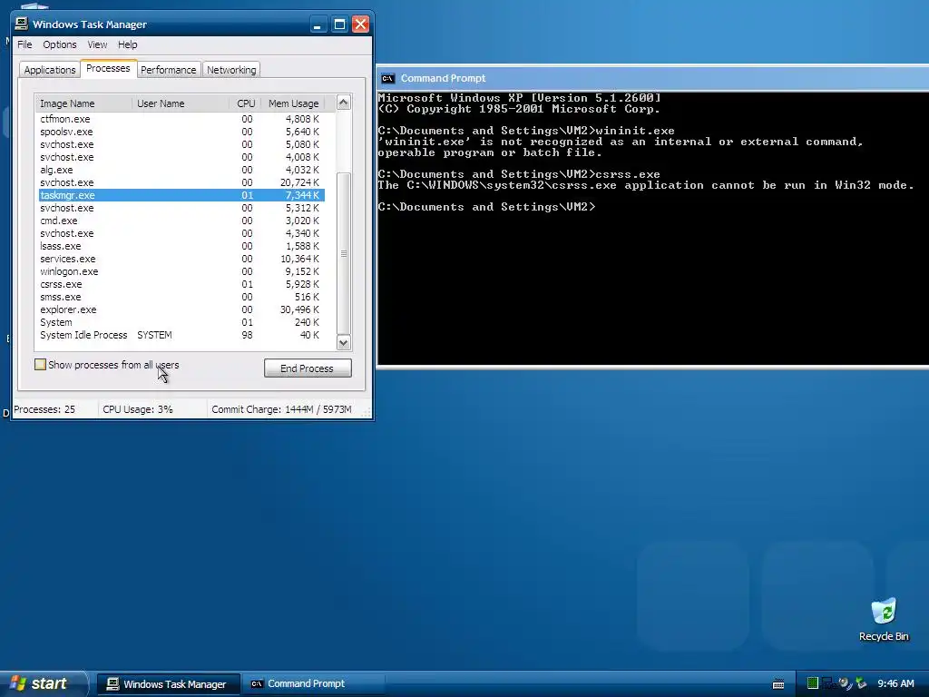Select the cmd.exe process

point(181,221)
